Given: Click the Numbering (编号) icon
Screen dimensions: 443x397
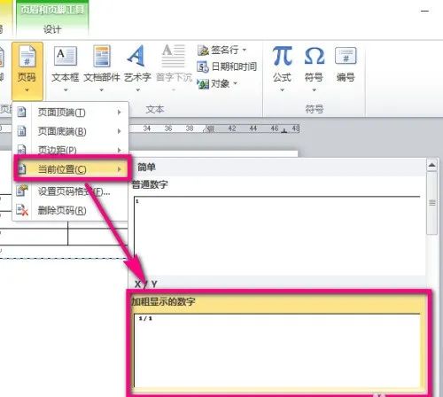Looking at the screenshot, I should (346, 56).
